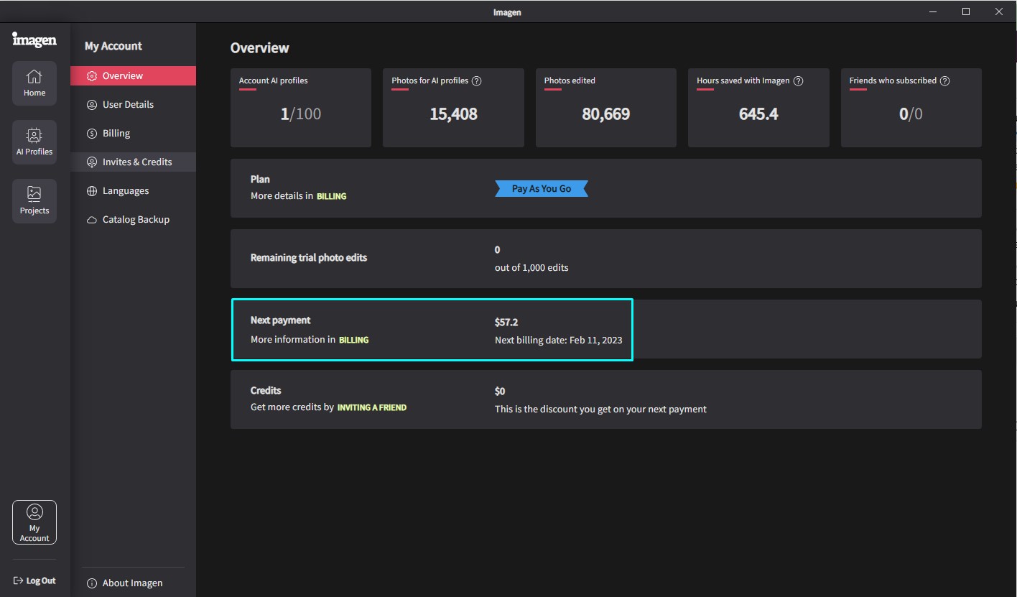This screenshot has height=597, width=1017.
Task: Click BILLING link in Plan row
Action: (332, 196)
